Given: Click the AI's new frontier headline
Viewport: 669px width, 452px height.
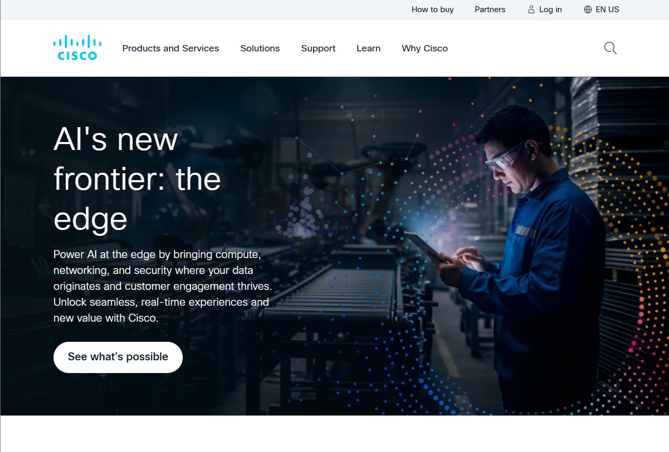Looking at the screenshot, I should (x=137, y=179).
